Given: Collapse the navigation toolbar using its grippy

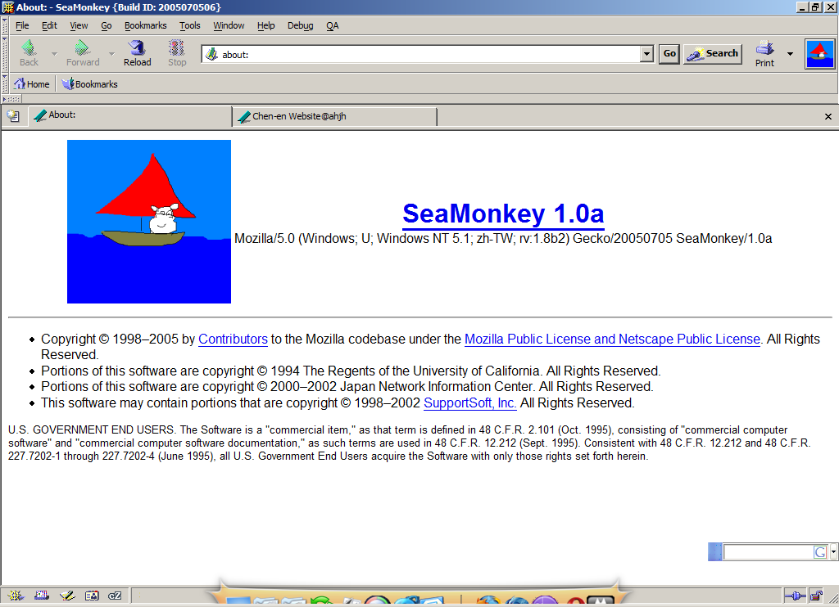Looking at the screenshot, I should pos(5,54).
